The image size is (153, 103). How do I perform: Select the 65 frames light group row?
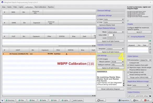[x=49, y=54]
